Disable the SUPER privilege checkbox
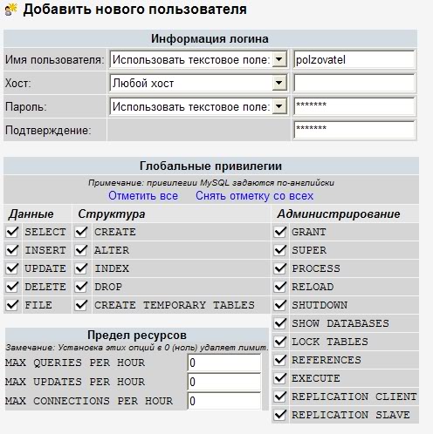433x434 pixels. click(280, 250)
